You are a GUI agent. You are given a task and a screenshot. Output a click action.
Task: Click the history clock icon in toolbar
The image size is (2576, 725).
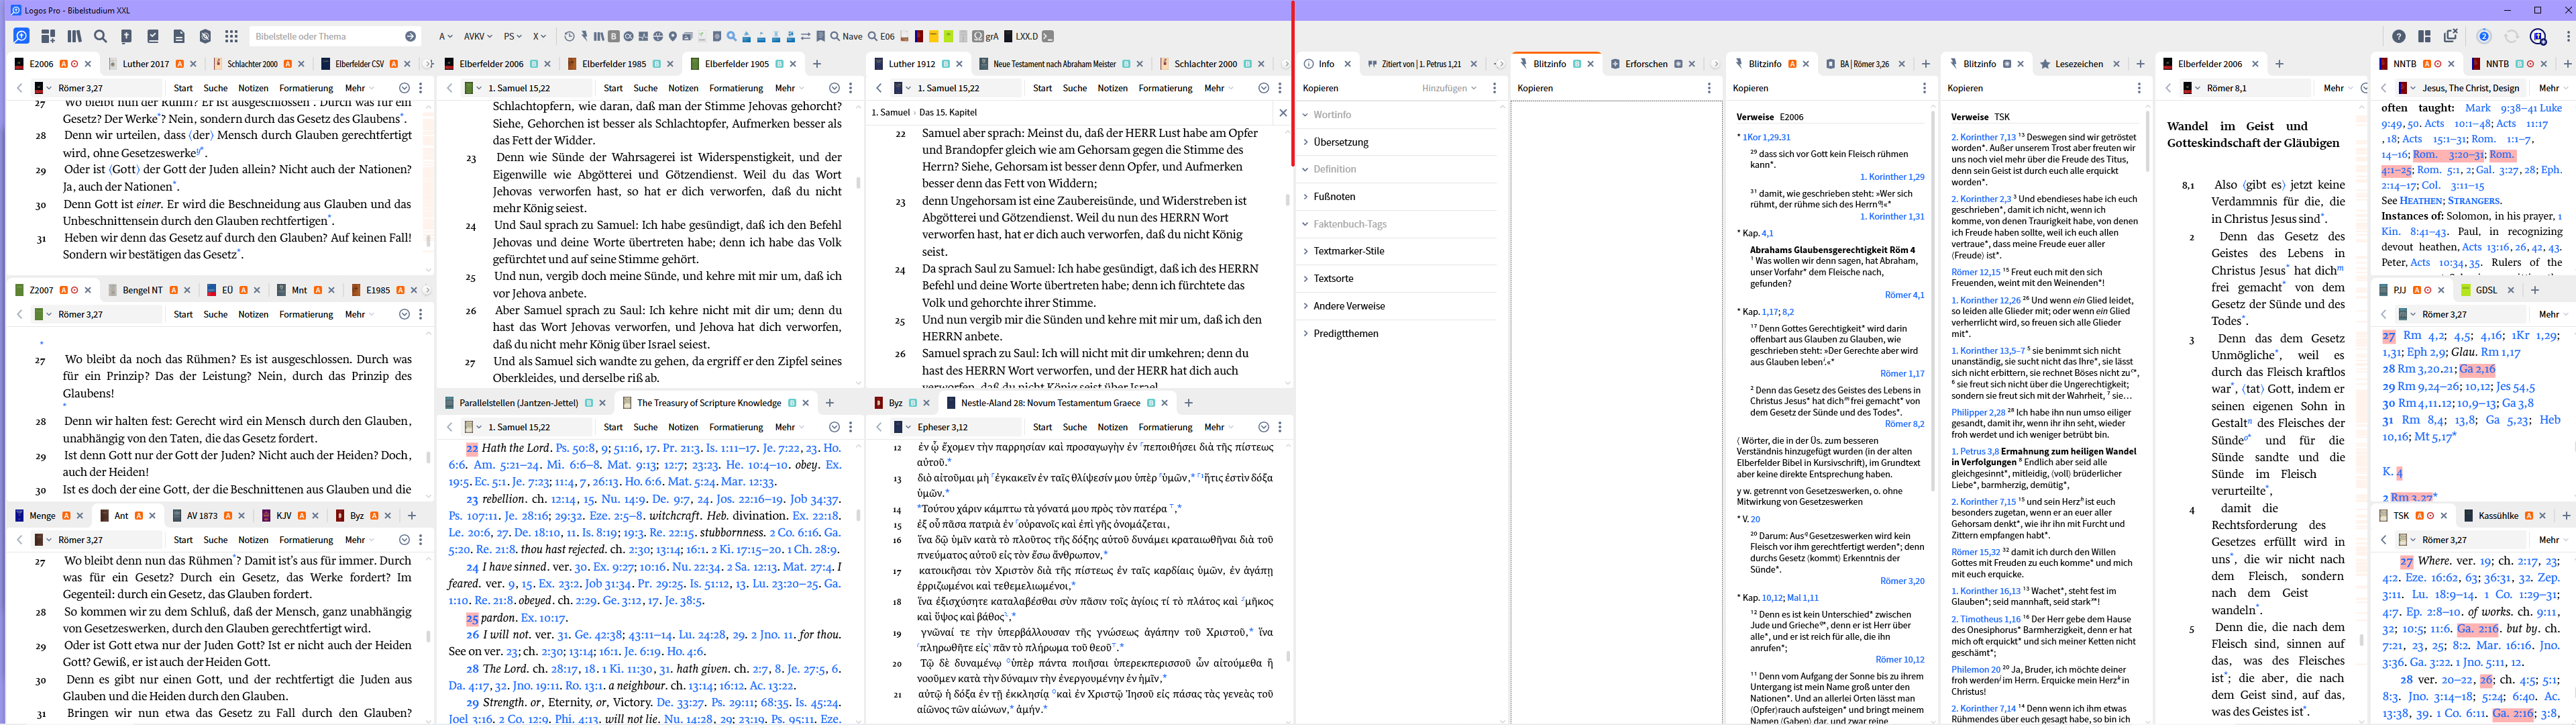tap(569, 36)
